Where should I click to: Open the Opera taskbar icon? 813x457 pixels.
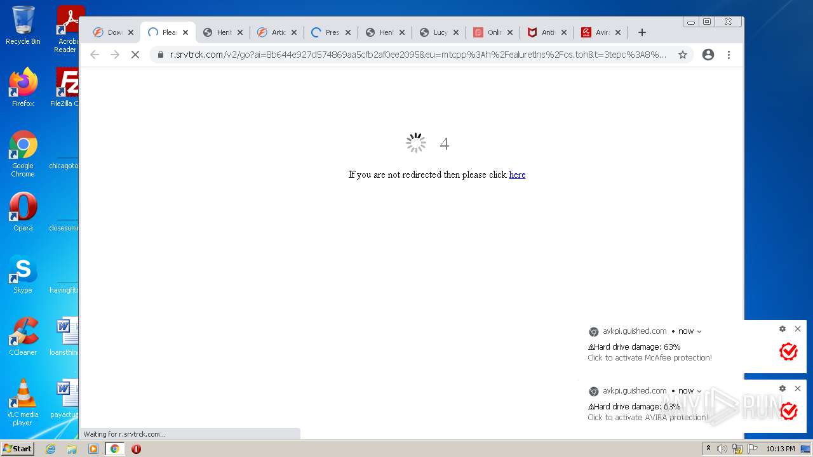136,449
